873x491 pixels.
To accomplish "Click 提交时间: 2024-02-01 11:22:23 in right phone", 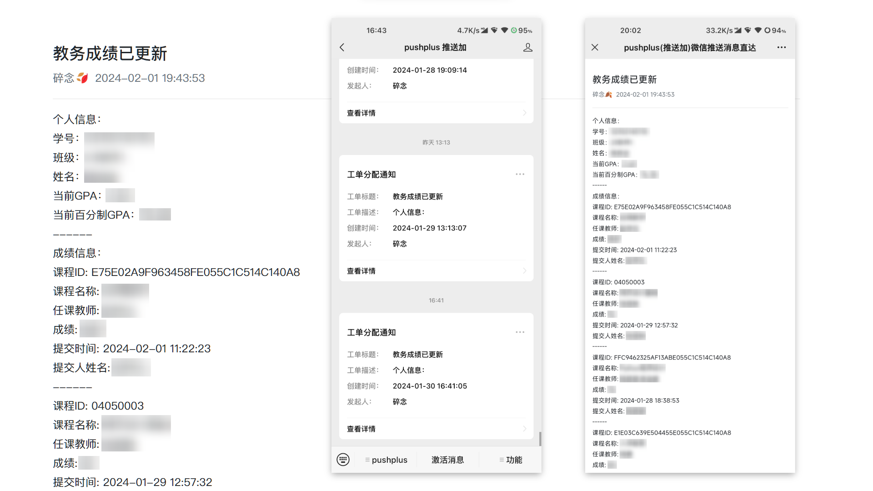I will pos(634,250).
